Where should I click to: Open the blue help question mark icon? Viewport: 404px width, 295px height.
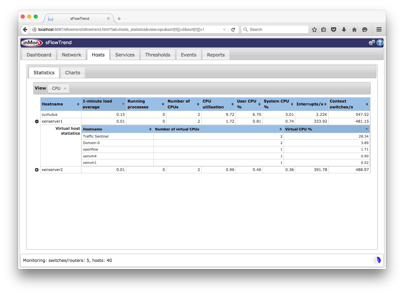tap(380, 43)
